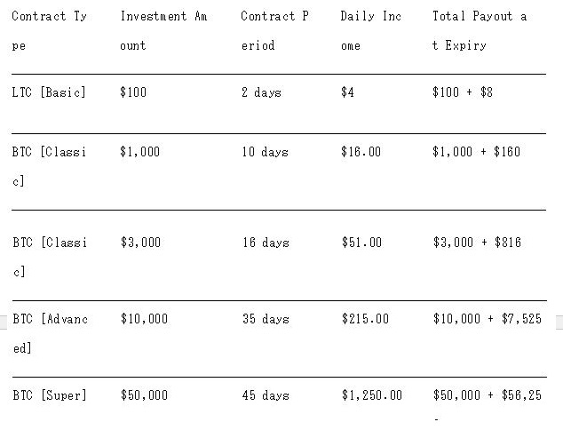This screenshot has height=438, width=563.
Task: Select the "Total Payout at Expiry" header
Action: [x=480, y=31]
